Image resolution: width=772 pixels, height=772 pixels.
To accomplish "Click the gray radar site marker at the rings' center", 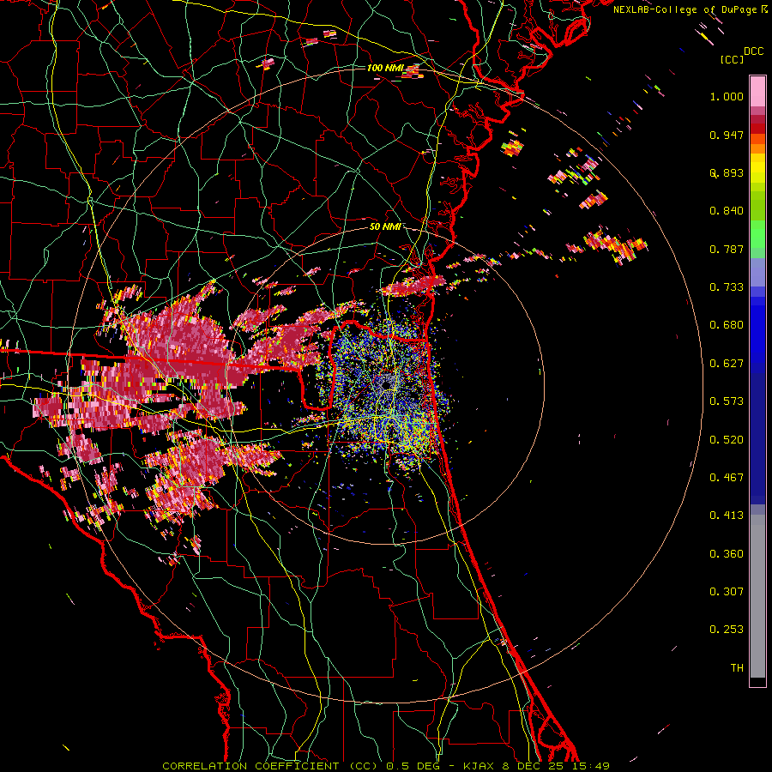I will tap(386, 383).
